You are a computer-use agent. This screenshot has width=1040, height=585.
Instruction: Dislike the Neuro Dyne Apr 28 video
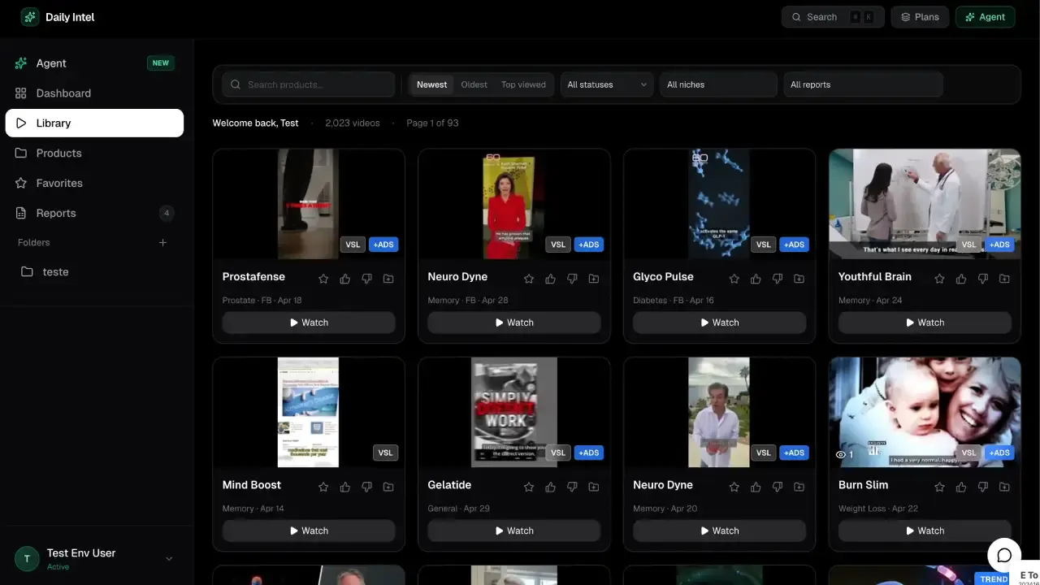point(572,279)
